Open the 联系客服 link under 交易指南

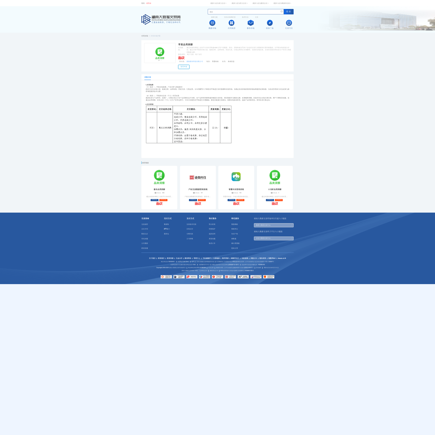click(145, 248)
